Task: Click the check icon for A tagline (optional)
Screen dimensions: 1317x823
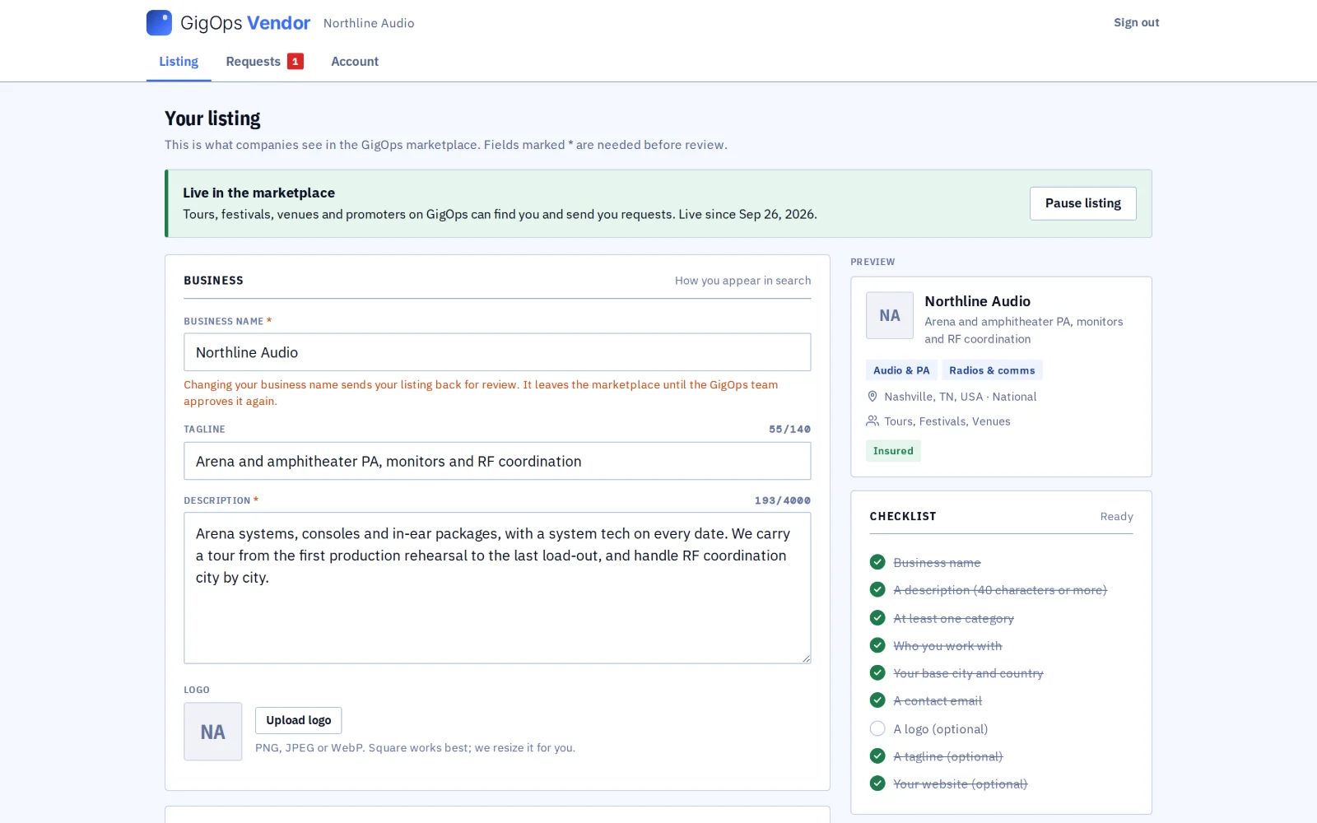Action: pos(877,756)
